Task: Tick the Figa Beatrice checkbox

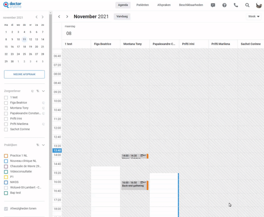Action: click(6, 103)
